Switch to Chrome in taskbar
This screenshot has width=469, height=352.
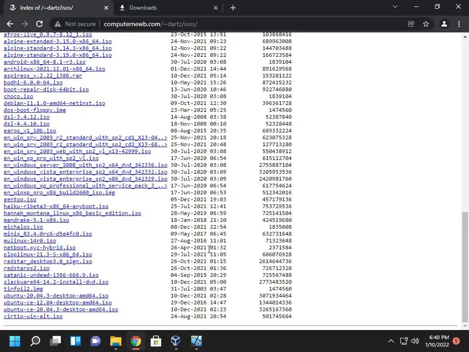point(136,341)
